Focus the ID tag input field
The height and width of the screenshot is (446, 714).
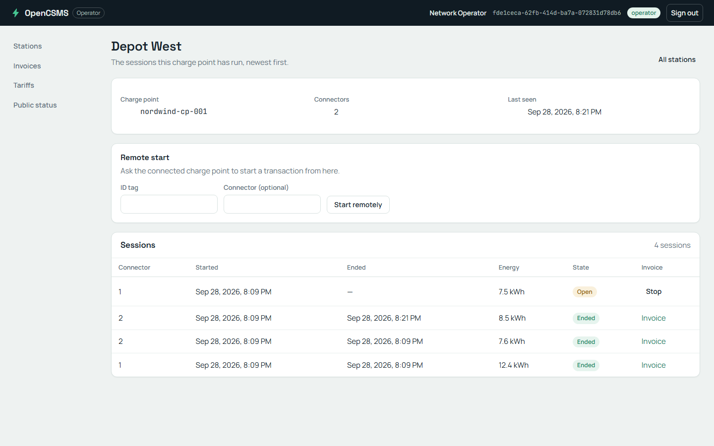pos(169,204)
